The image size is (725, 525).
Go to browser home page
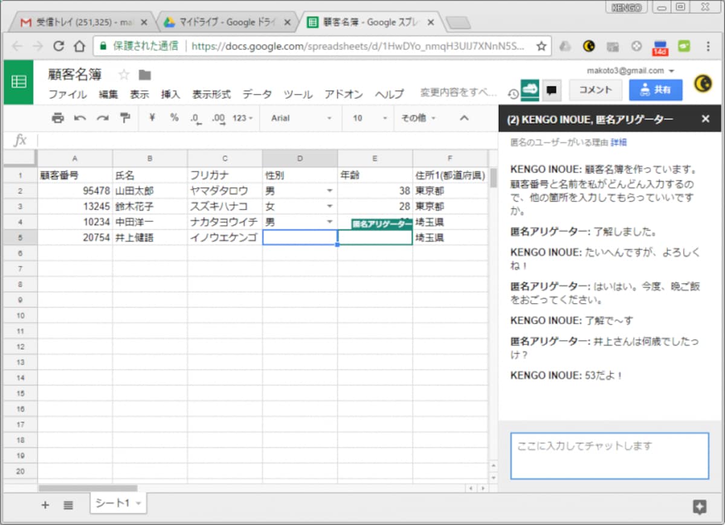(79, 46)
